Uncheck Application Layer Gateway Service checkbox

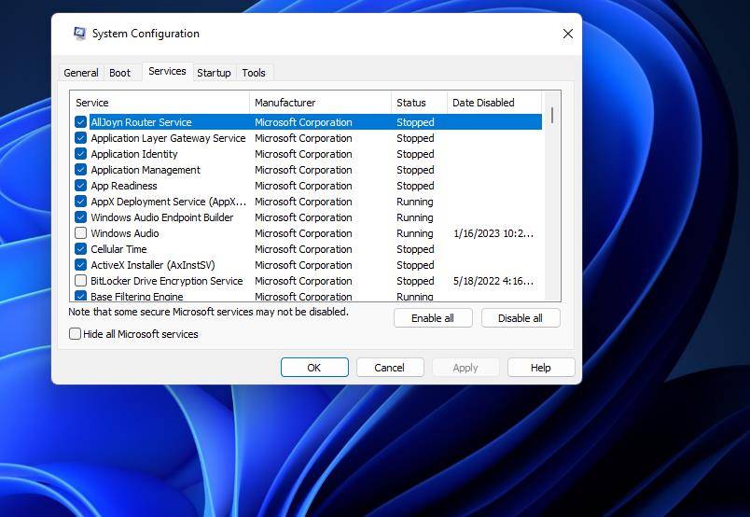[81, 138]
